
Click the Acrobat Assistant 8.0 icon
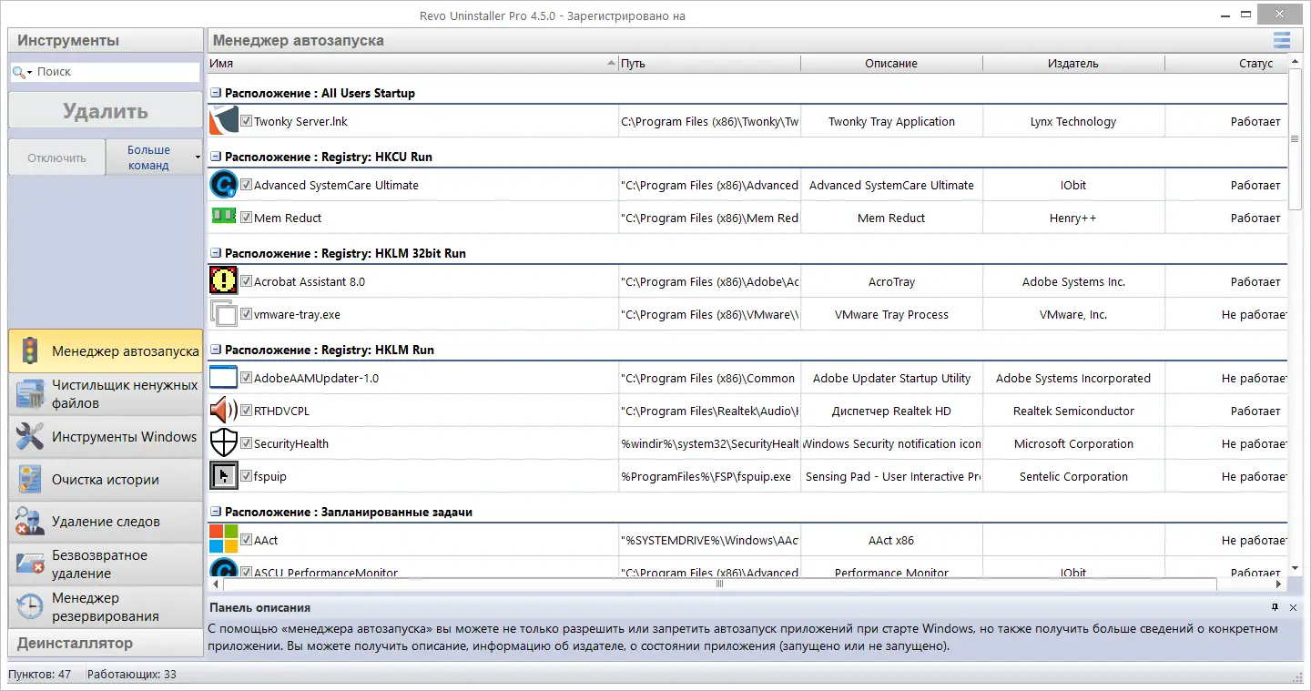pyautogui.click(x=223, y=281)
